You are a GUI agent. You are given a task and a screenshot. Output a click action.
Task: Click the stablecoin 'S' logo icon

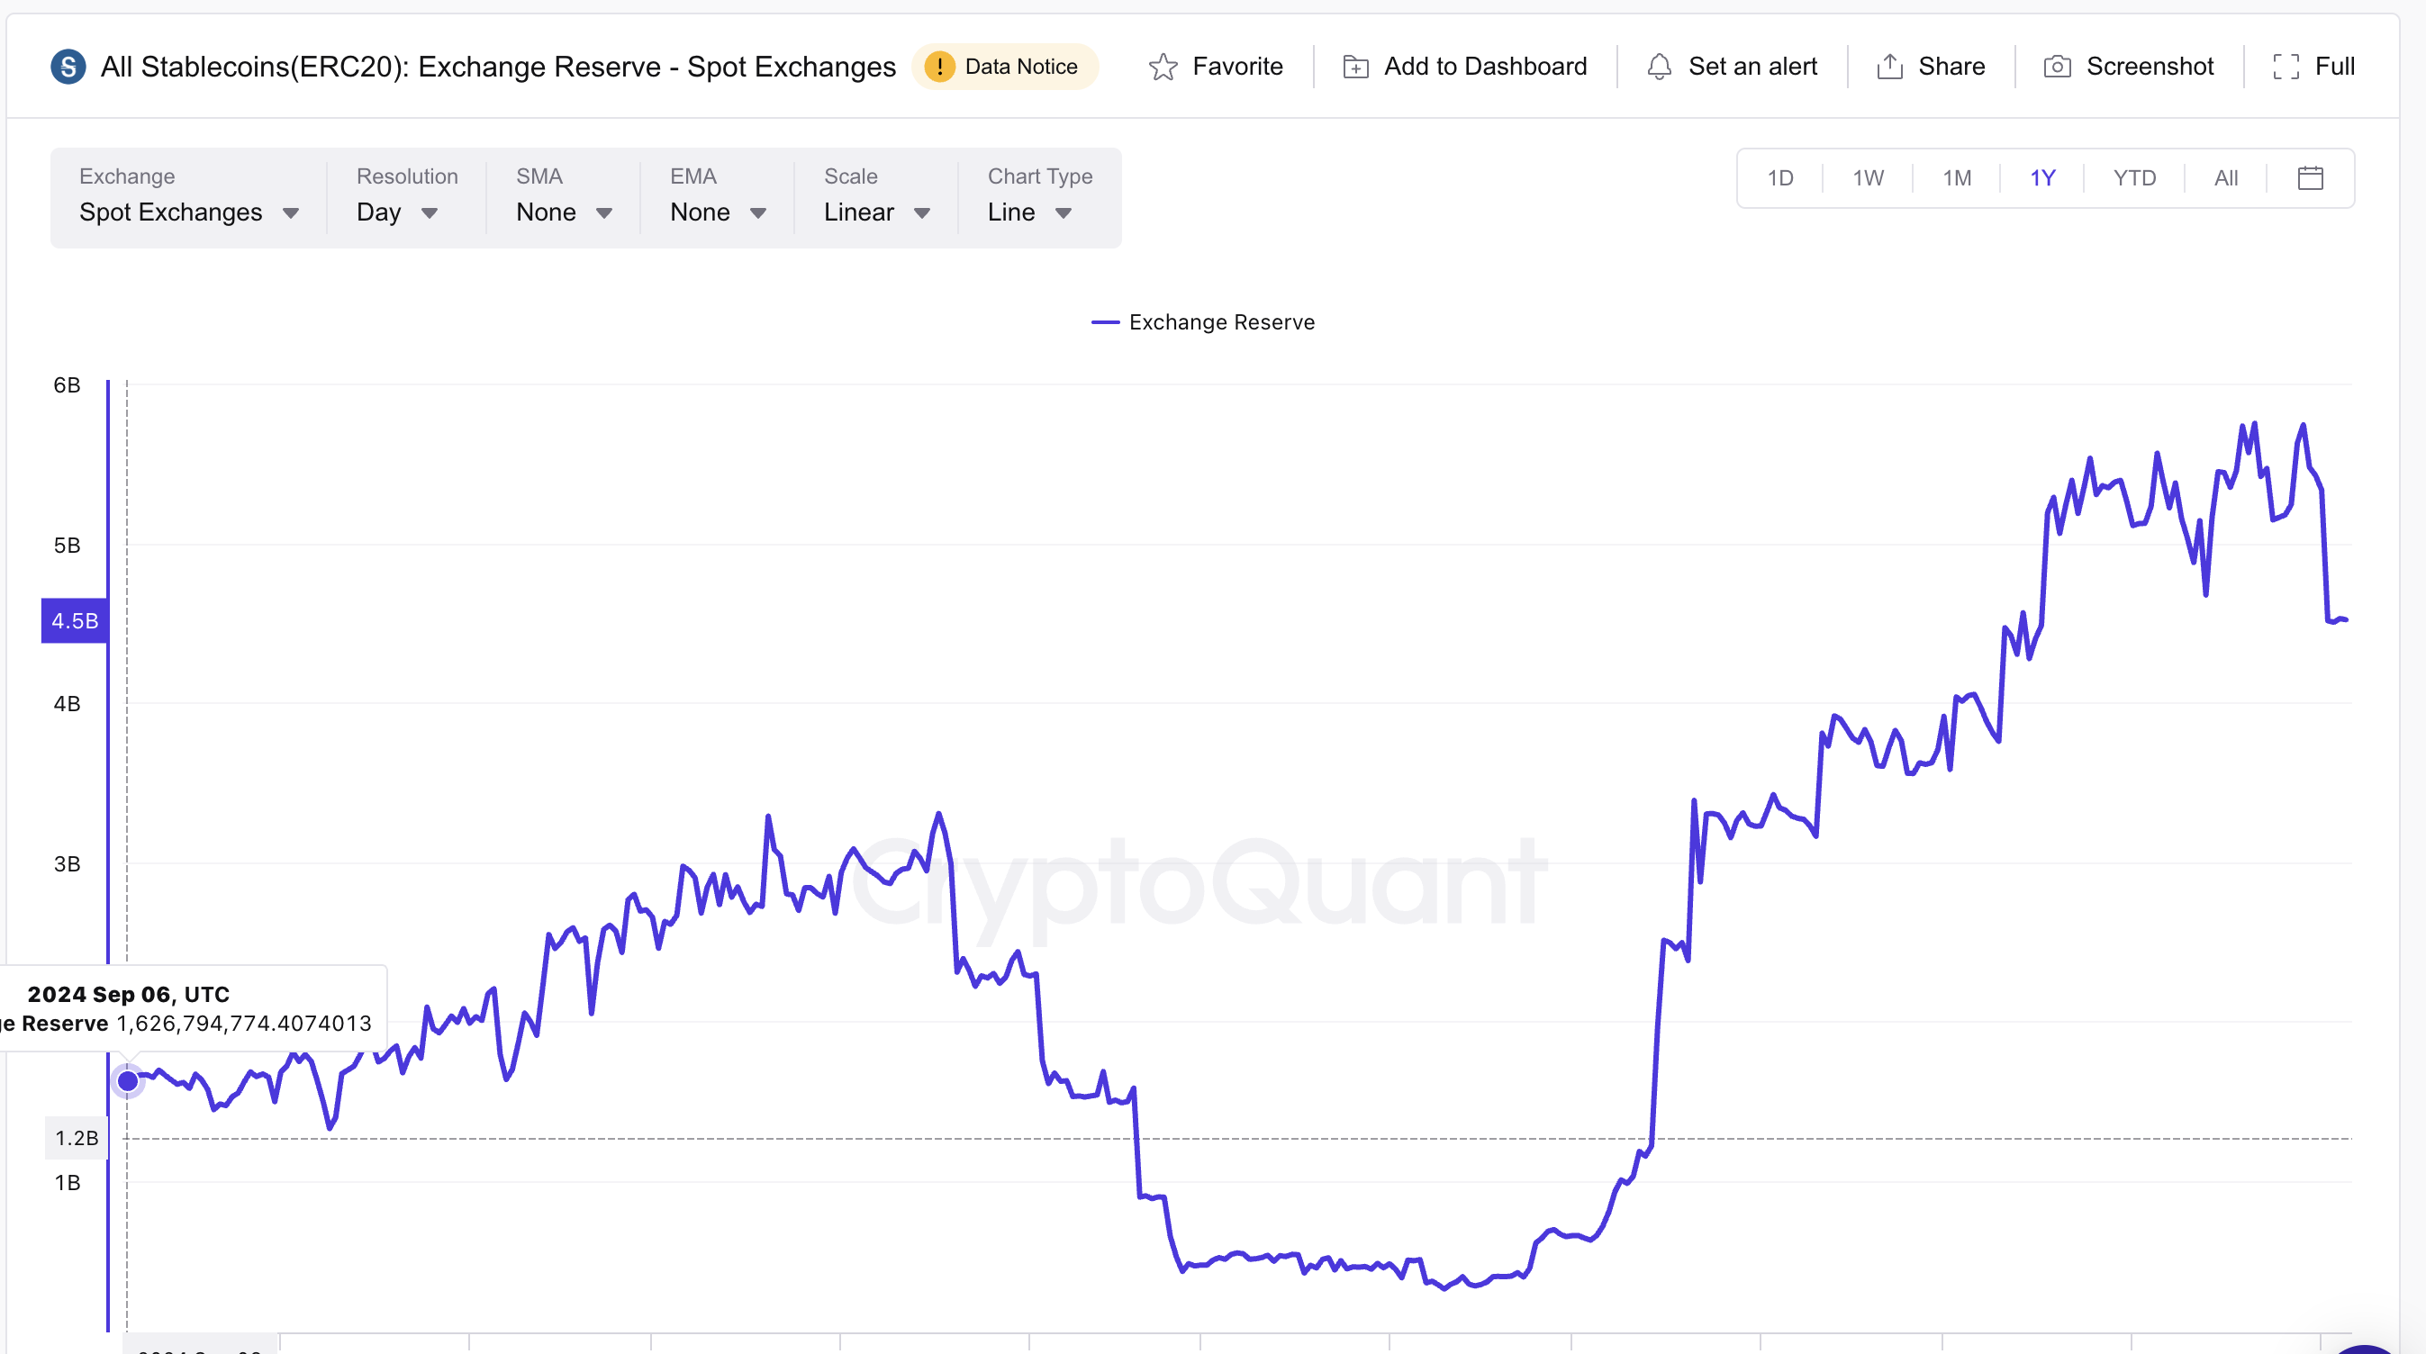67,66
